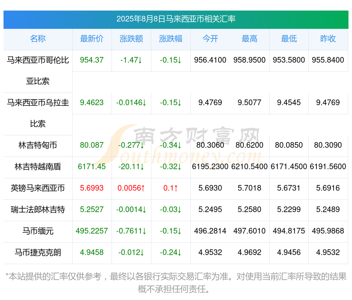The height and width of the screenshot is (300, 352).
Task: Click the latest price 80.087
Action: 92,145
